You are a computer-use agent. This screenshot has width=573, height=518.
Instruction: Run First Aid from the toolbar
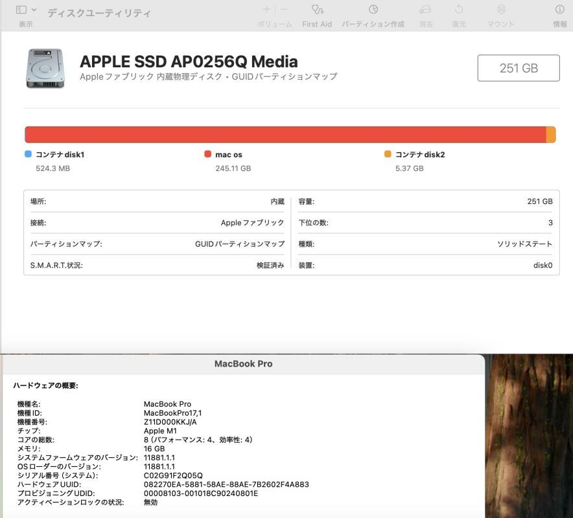(x=317, y=10)
